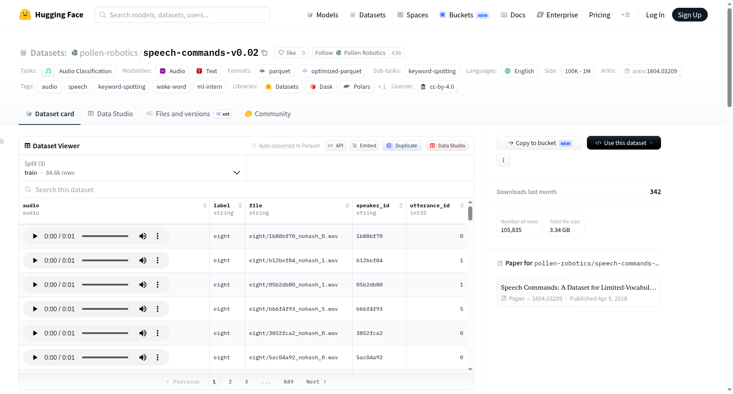The image size is (733, 394).
Task: Jump to page 849 of the dataset
Action: pyautogui.click(x=289, y=382)
